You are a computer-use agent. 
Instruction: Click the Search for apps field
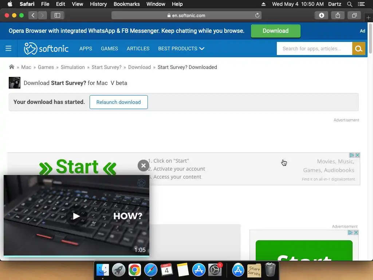(314, 48)
